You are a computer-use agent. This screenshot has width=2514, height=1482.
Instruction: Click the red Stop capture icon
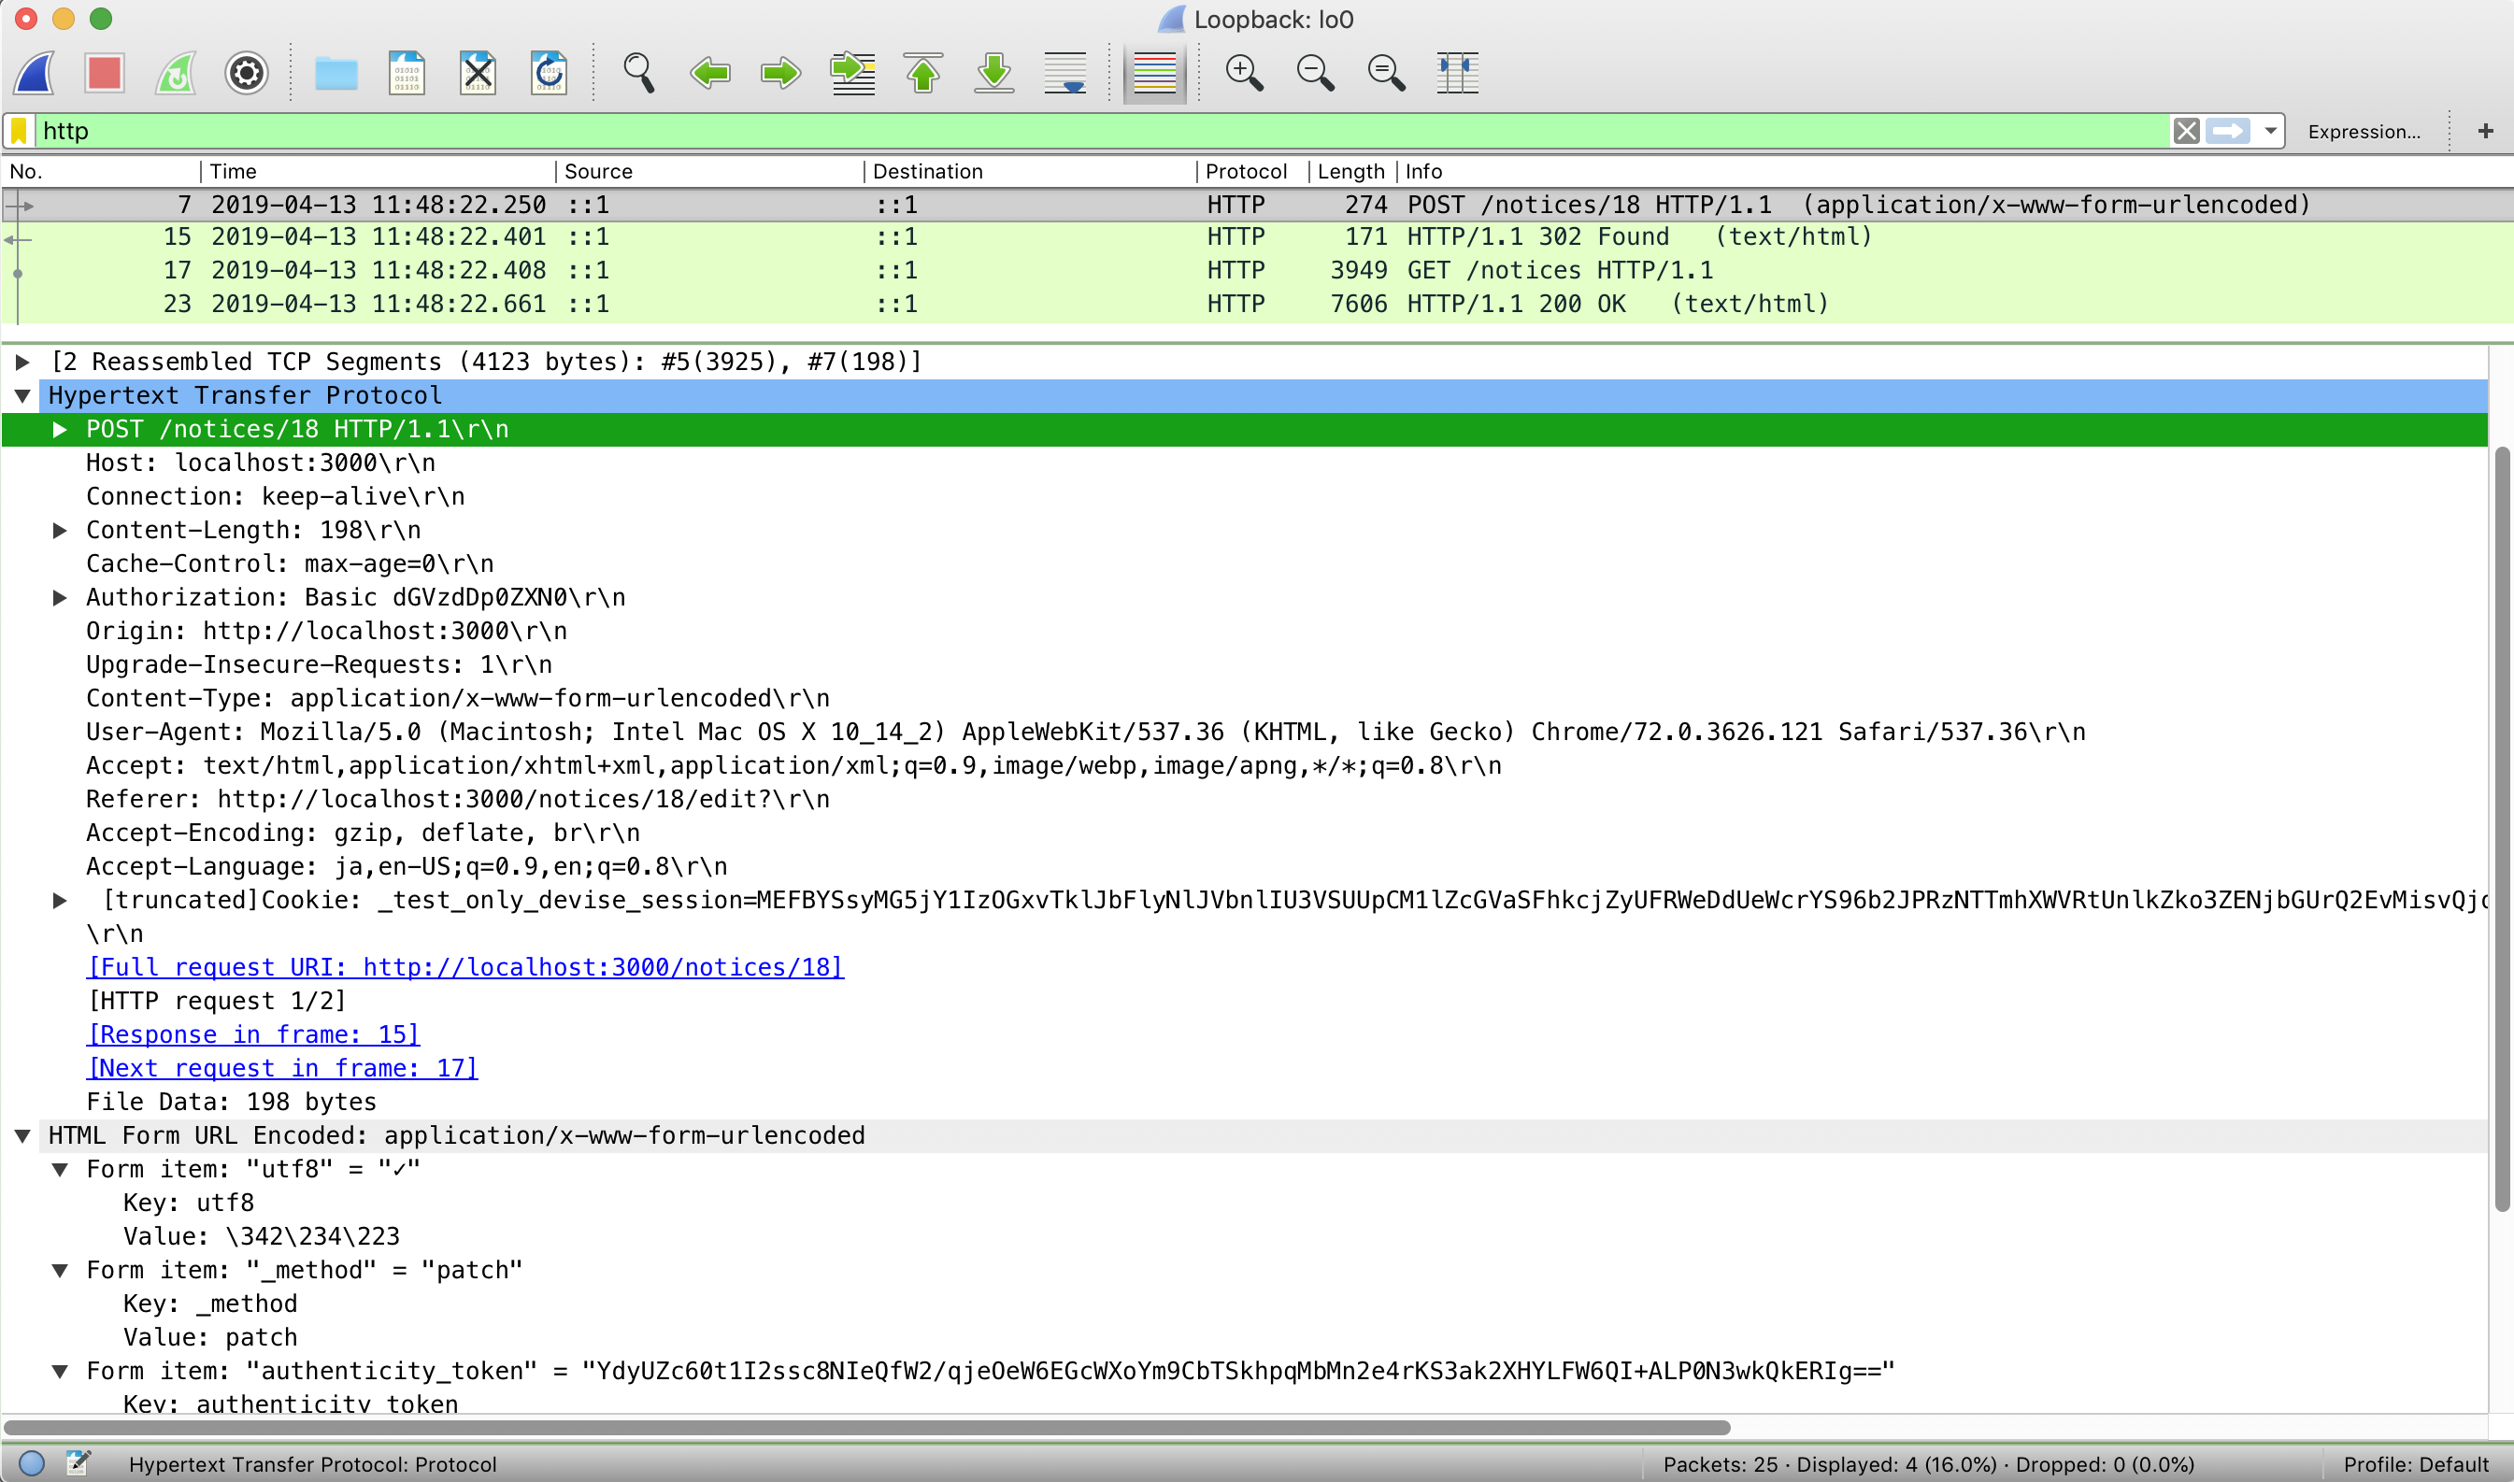tap(104, 73)
